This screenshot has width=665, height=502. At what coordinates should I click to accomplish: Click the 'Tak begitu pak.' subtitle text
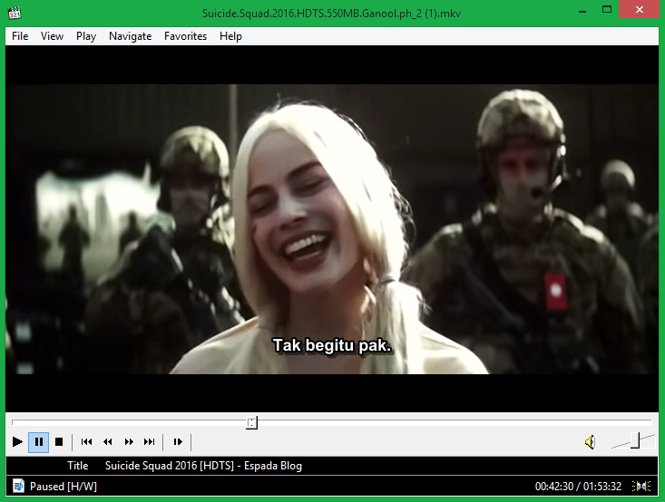332,345
